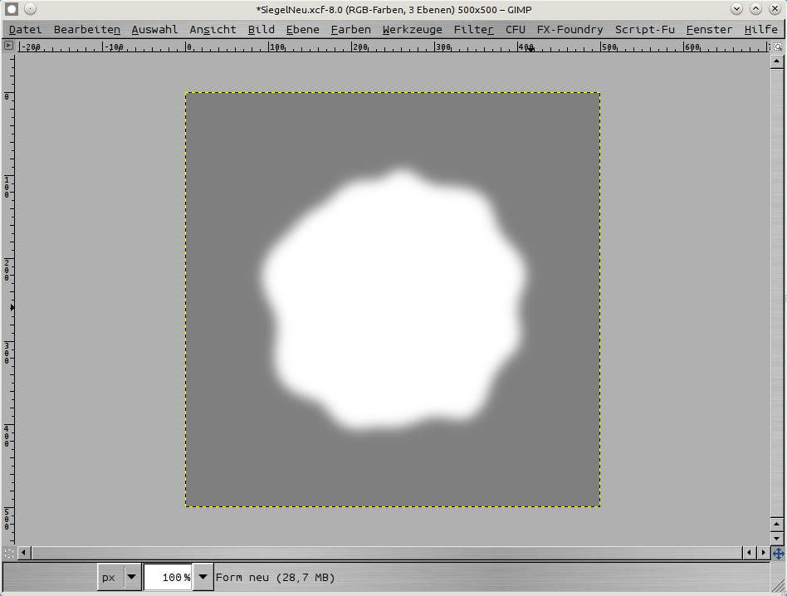Open the Farben menu
Viewport: 787px width, 596px height.
tap(350, 29)
